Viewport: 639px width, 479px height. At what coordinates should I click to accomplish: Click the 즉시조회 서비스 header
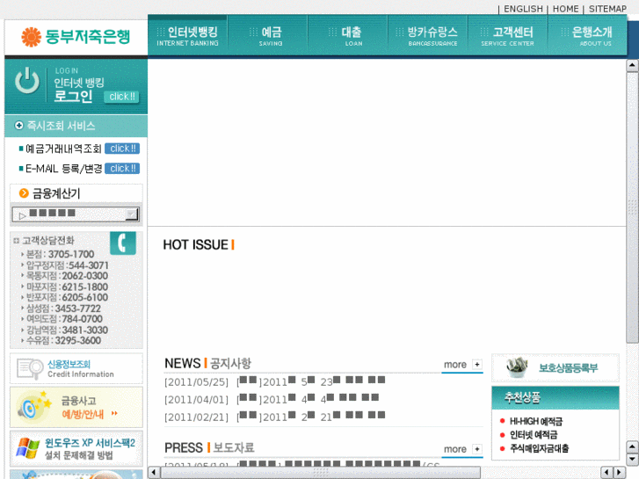[76, 126]
